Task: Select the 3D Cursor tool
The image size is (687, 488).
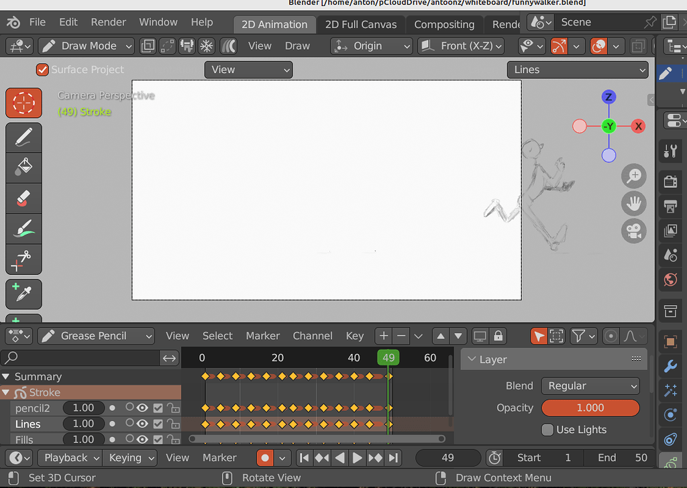Action: (23, 103)
